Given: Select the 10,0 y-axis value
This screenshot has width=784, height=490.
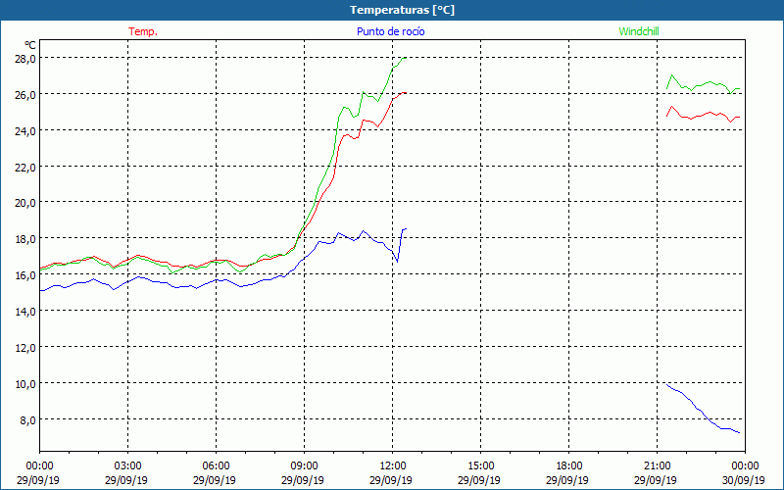Looking at the screenshot, I should pos(25,384).
